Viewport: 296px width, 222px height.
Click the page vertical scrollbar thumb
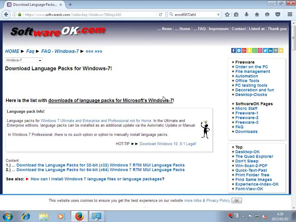point(293,38)
